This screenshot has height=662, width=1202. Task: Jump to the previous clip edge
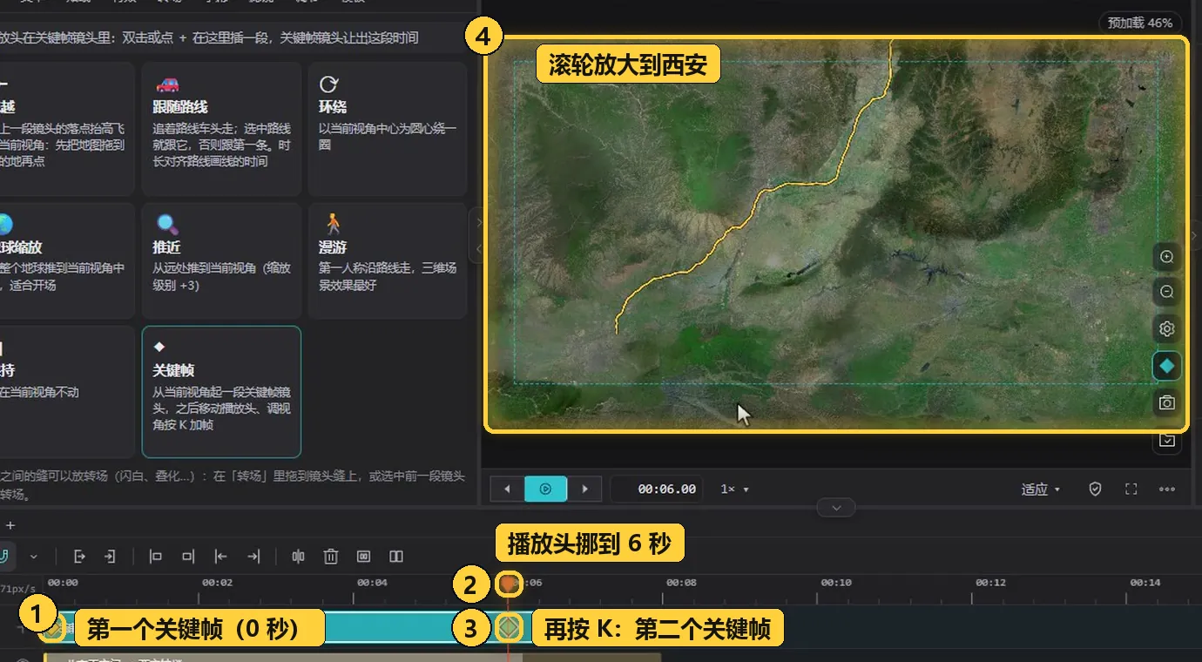pos(221,557)
